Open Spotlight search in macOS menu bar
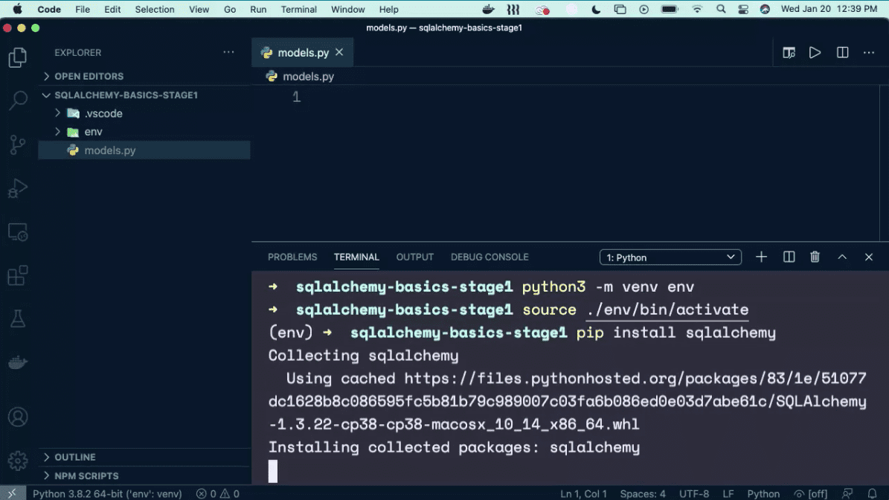Image resolution: width=889 pixels, height=500 pixels. tap(721, 9)
